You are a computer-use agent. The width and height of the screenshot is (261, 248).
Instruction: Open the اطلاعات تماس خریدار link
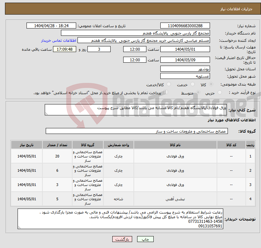(x=59, y=40)
